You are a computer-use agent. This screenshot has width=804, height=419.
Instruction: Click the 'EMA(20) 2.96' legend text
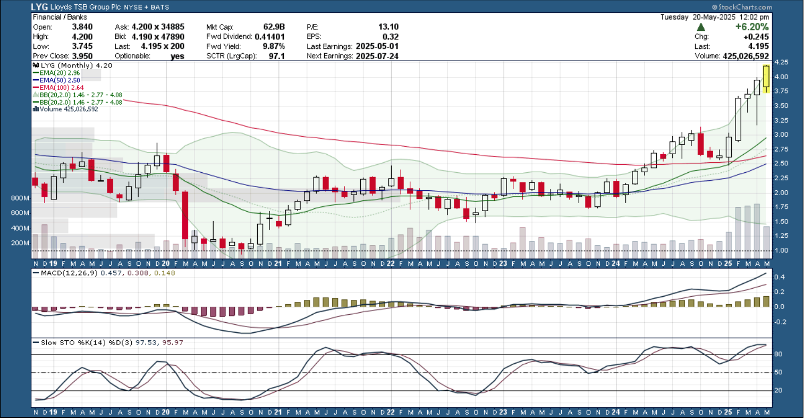click(60, 73)
